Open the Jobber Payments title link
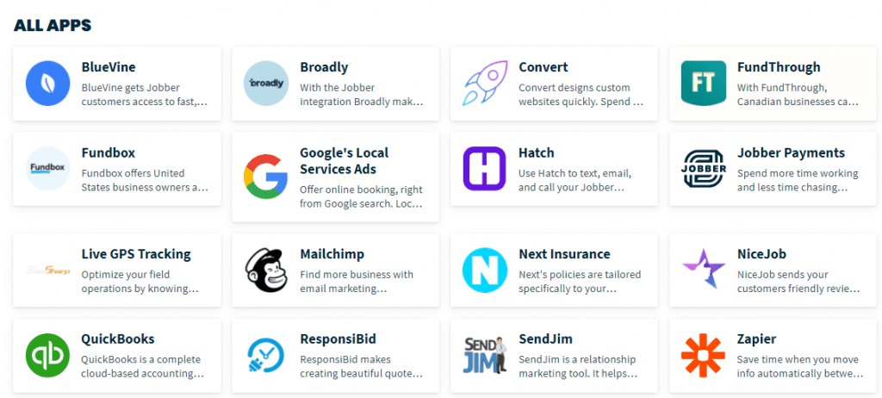 (x=791, y=152)
